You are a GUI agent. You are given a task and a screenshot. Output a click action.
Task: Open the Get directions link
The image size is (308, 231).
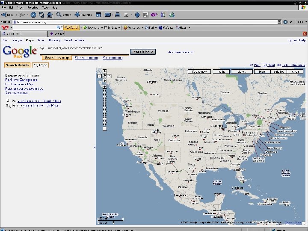[x=113, y=57]
